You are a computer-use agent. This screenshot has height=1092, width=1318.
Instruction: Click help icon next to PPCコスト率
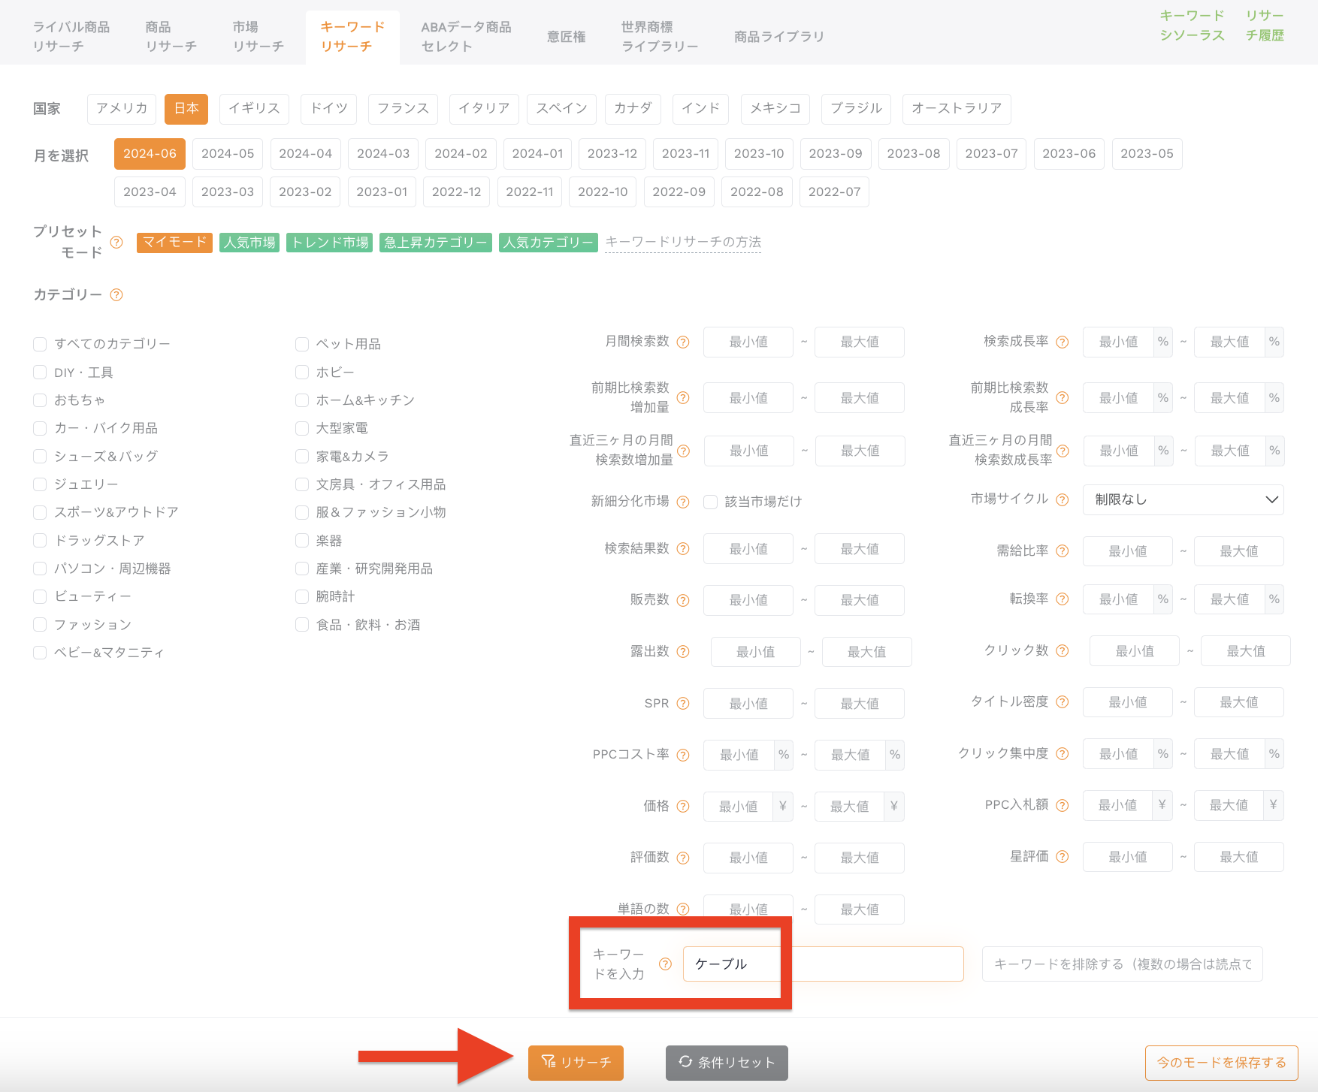click(x=683, y=755)
